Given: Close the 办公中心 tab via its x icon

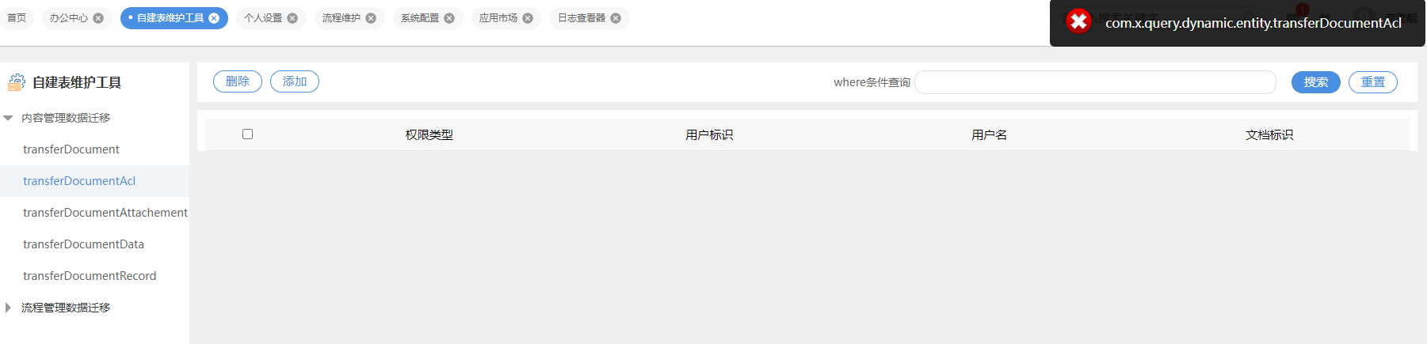Looking at the screenshot, I should click(98, 18).
